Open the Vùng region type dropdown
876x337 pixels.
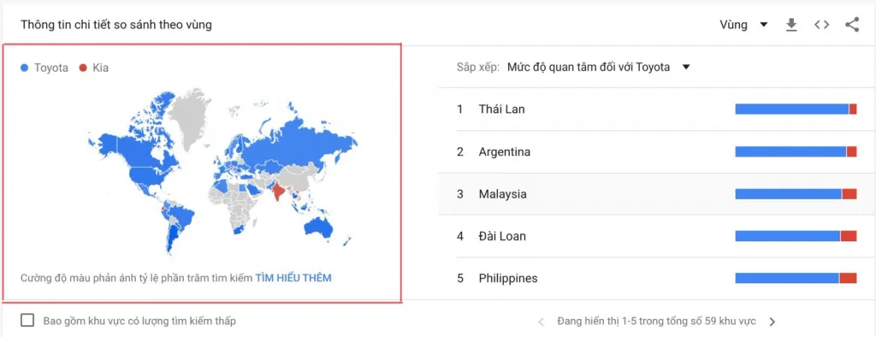[743, 25]
